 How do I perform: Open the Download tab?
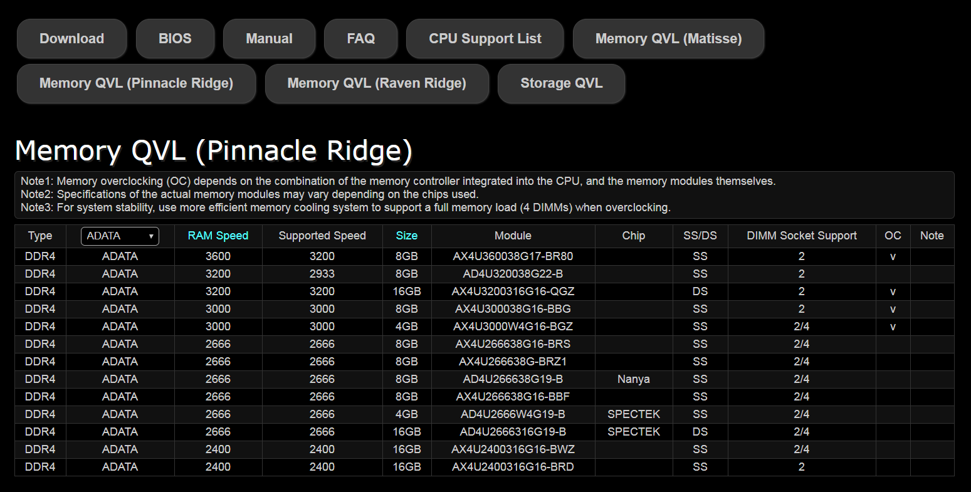[x=71, y=39]
